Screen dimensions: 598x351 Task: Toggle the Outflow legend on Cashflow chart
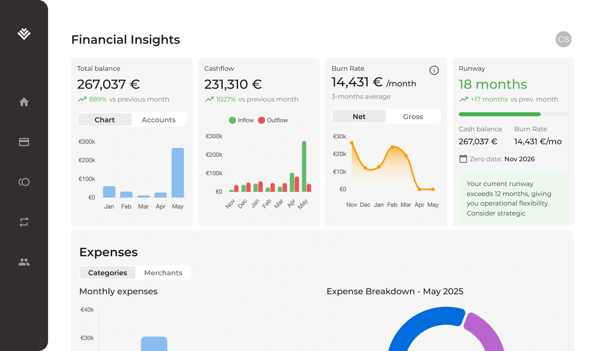(273, 120)
